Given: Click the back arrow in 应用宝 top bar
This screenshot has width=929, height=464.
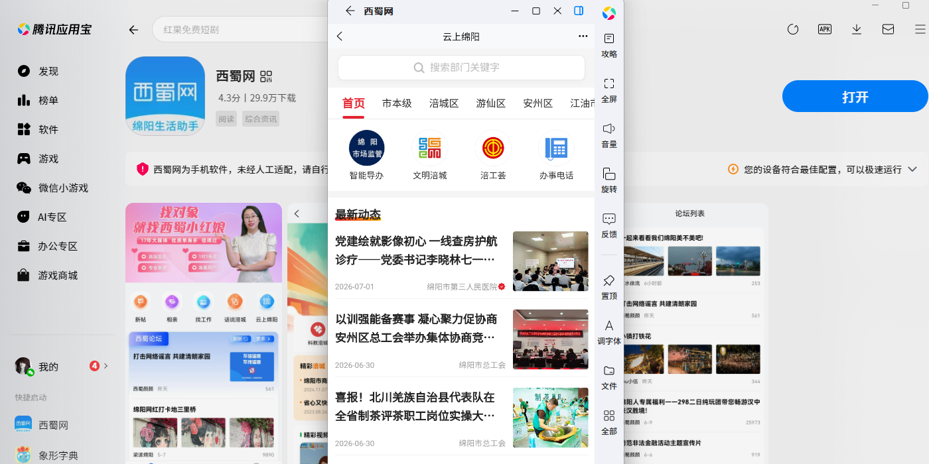Looking at the screenshot, I should point(133,30).
